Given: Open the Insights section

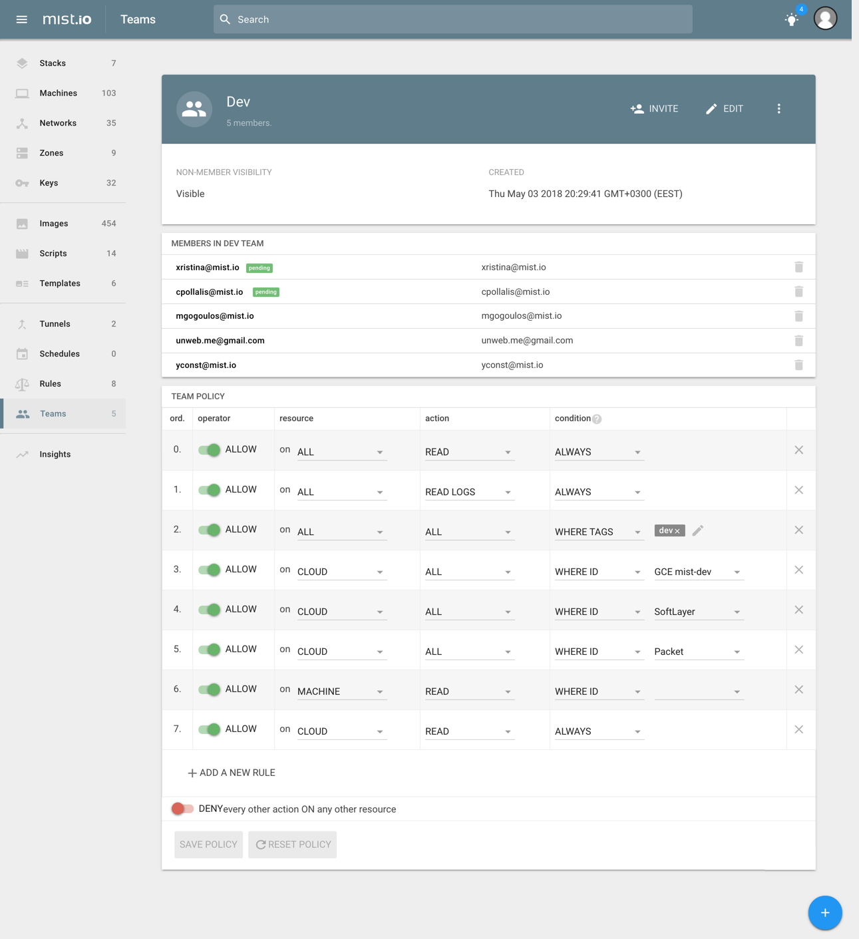Looking at the screenshot, I should [x=56, y=454].
